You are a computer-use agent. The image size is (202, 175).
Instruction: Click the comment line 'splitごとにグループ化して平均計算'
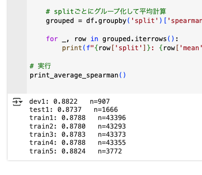pyautogui.click(x=106, y=11)
